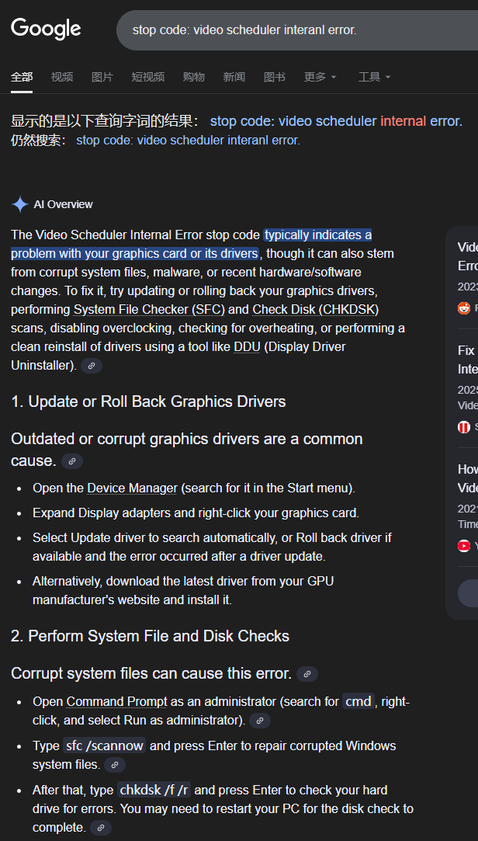Open the 工具 dropdown

(374, 77)
